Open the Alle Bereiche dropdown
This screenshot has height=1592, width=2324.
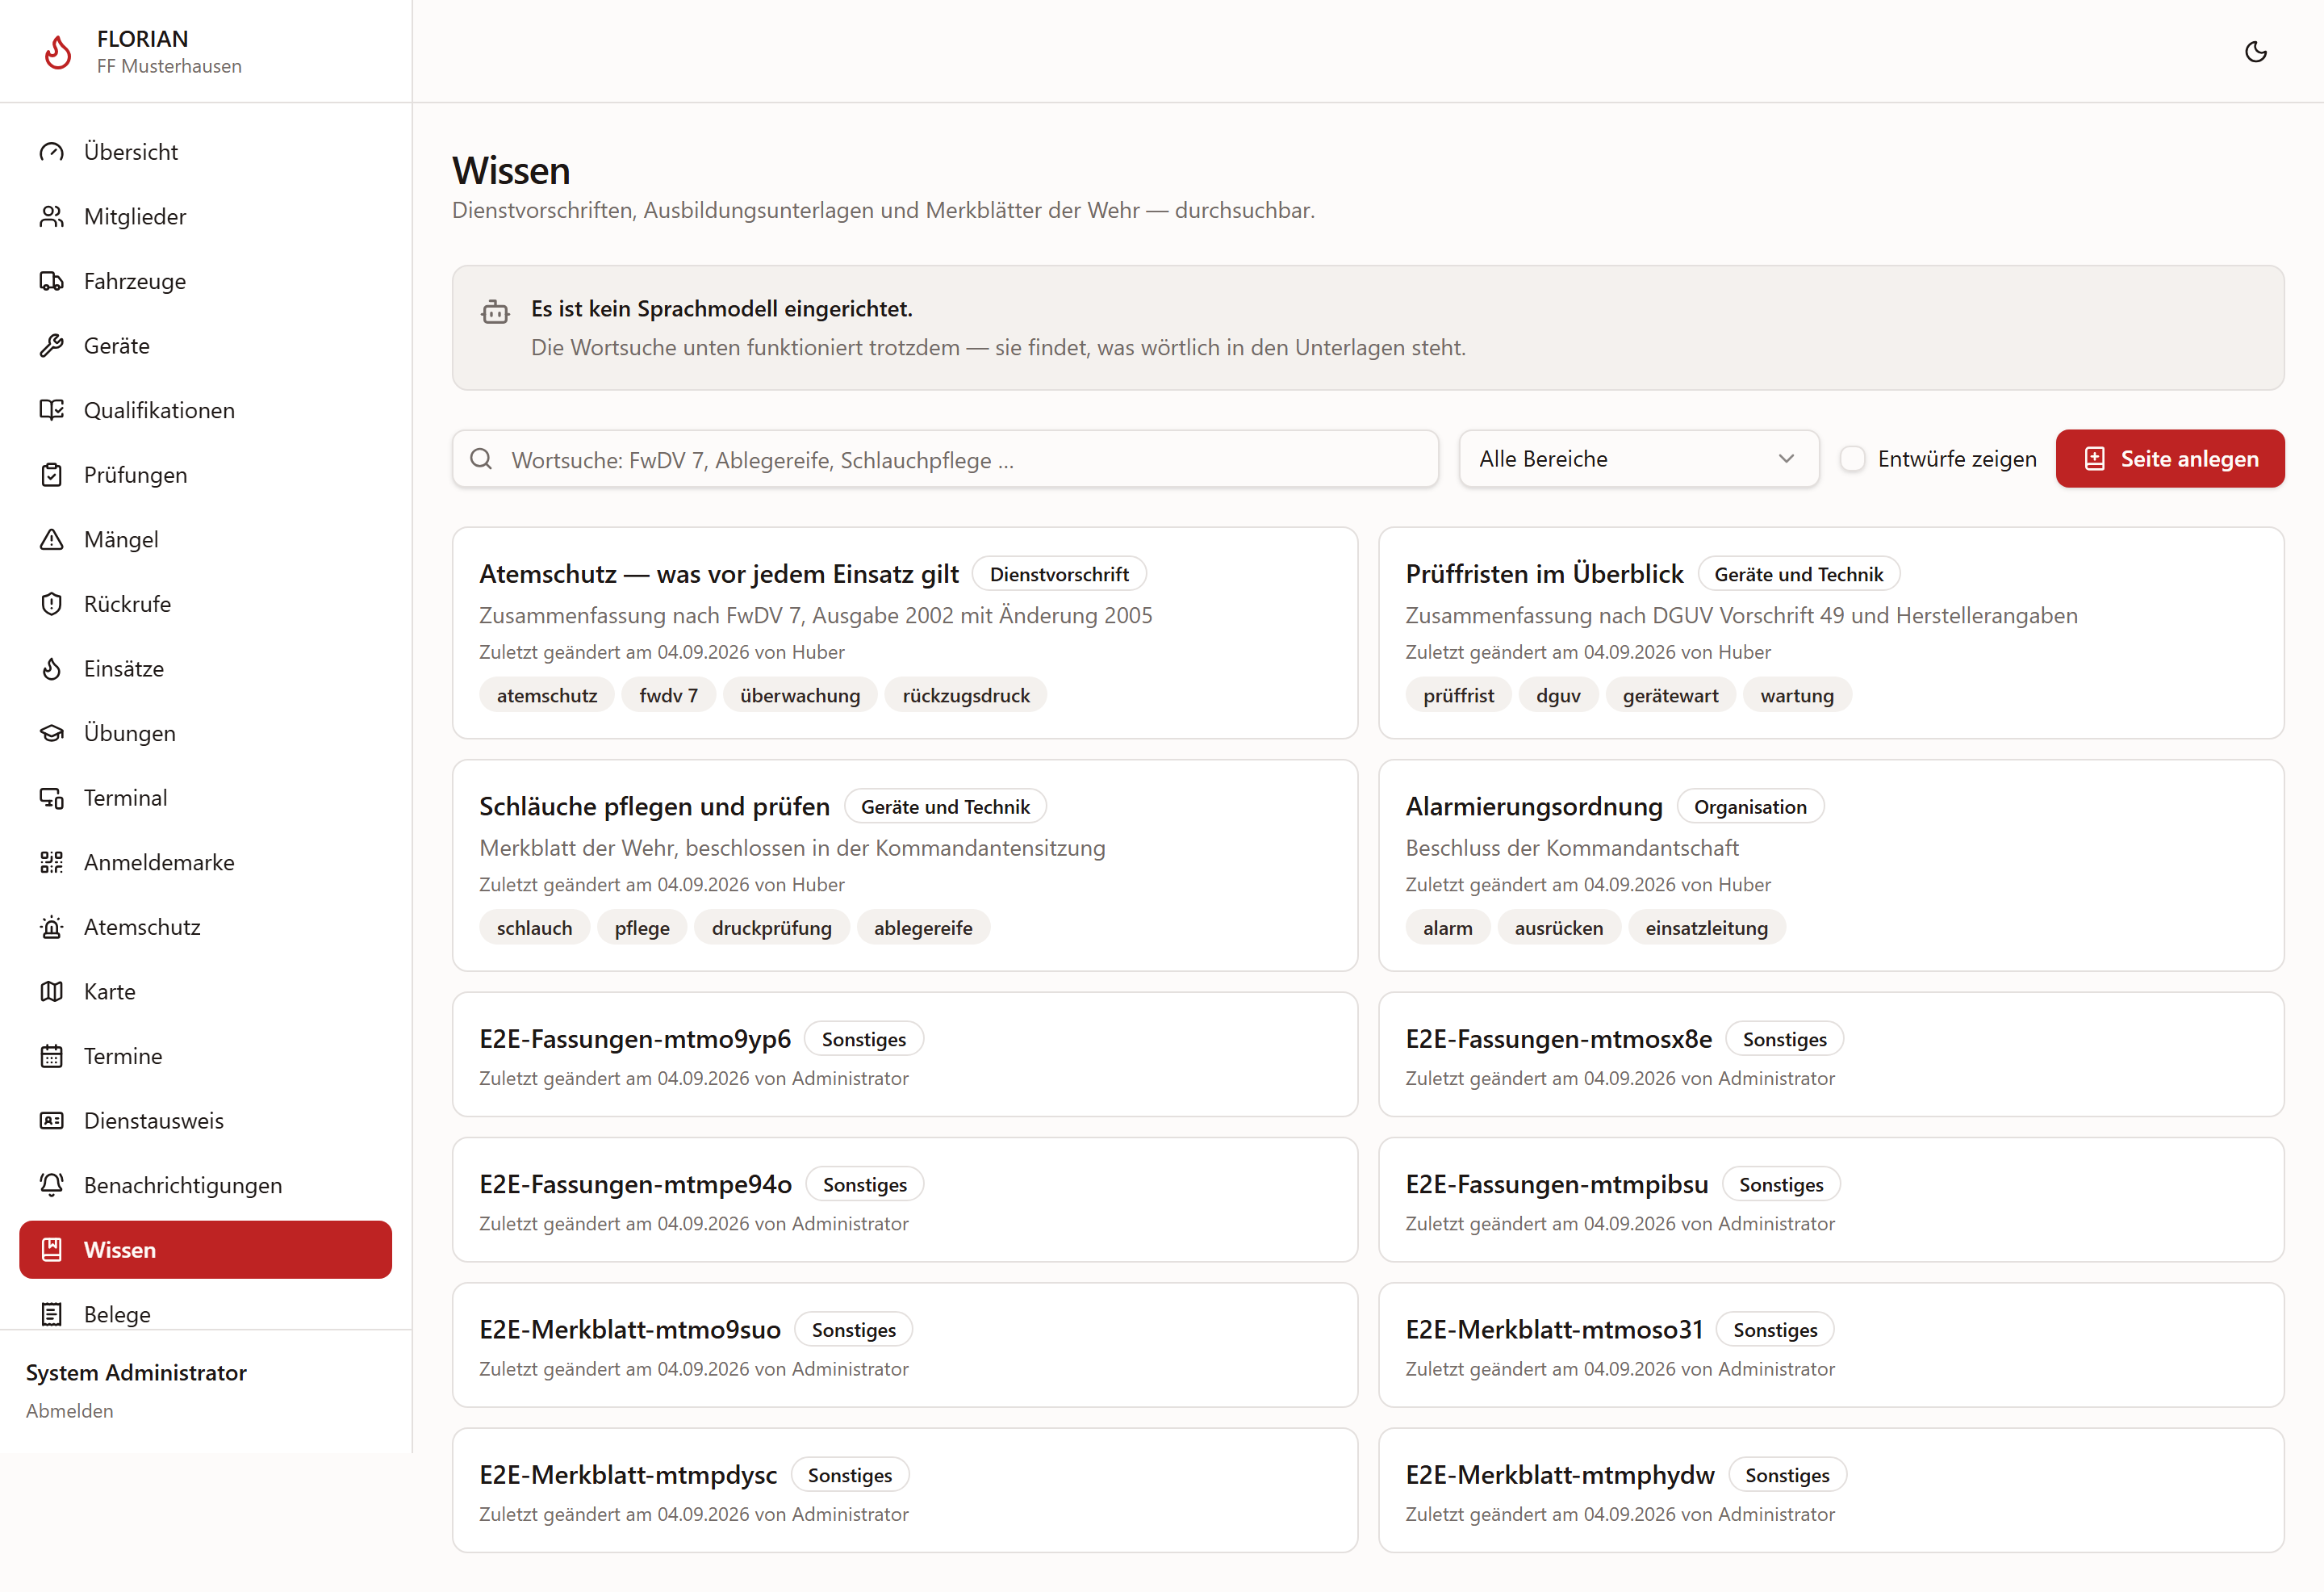pyautogui.click(x=1638, y=459)
